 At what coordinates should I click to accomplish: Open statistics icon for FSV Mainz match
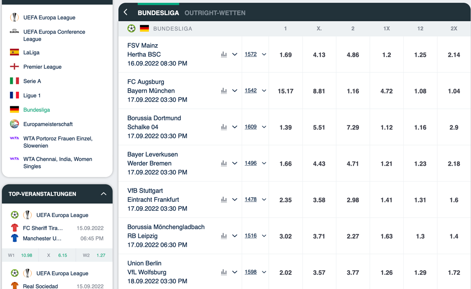pyautogui.click(x=224, y=55)
